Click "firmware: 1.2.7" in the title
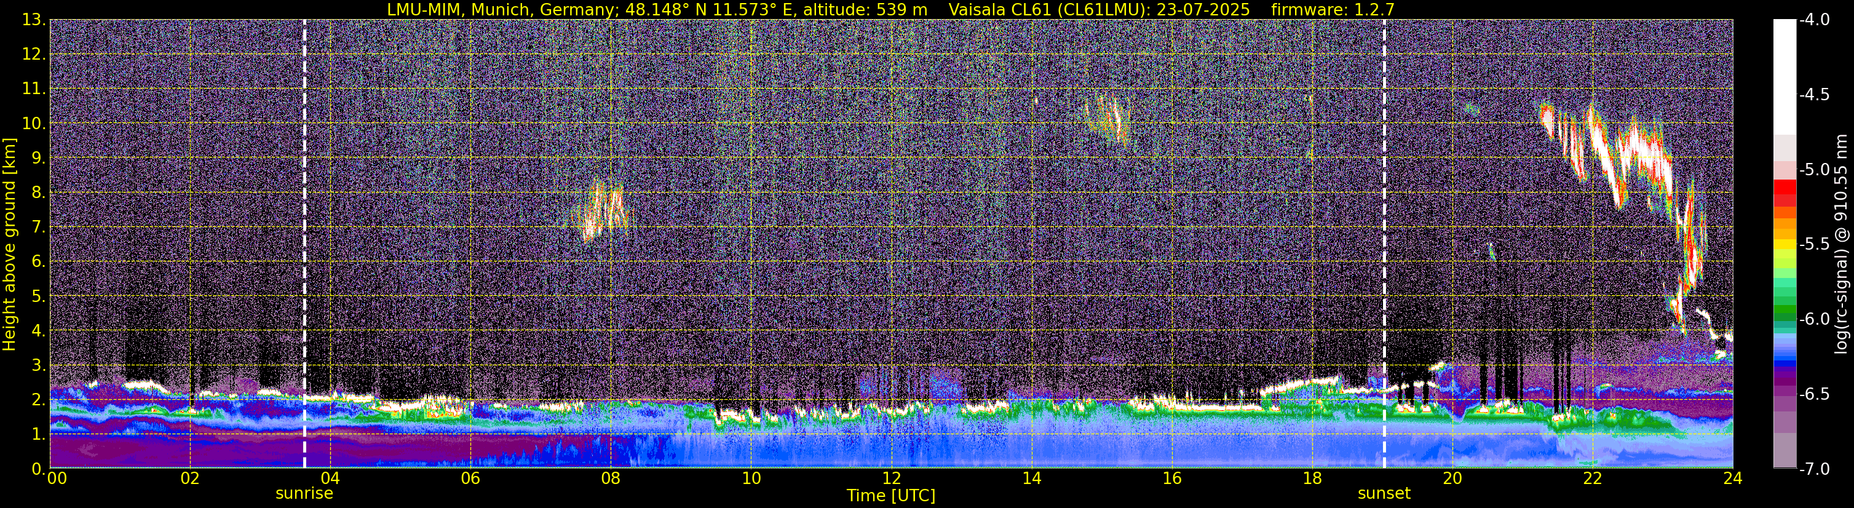The width and height of the screenshot is (1854, 508). click(x=1333, y=9)
